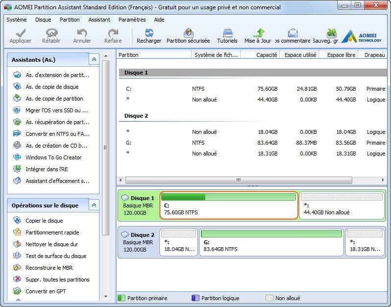391x307 pixels.
Task: Click the Refaire redo icon
Action: point(113,33)
